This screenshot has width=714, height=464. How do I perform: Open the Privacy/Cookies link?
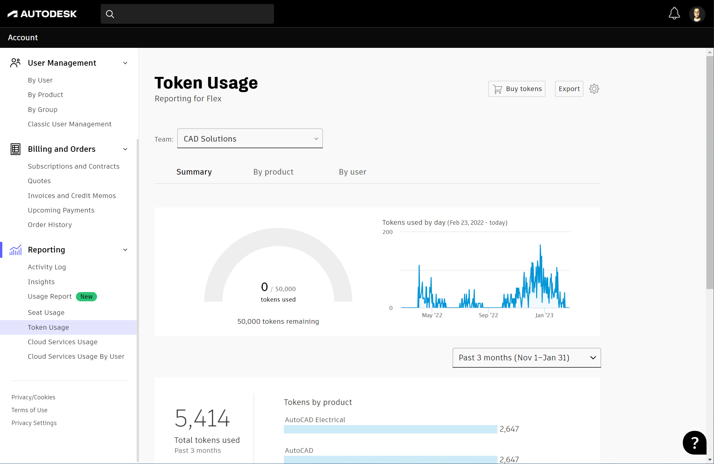pyautogui.click(x=33, y=397)
